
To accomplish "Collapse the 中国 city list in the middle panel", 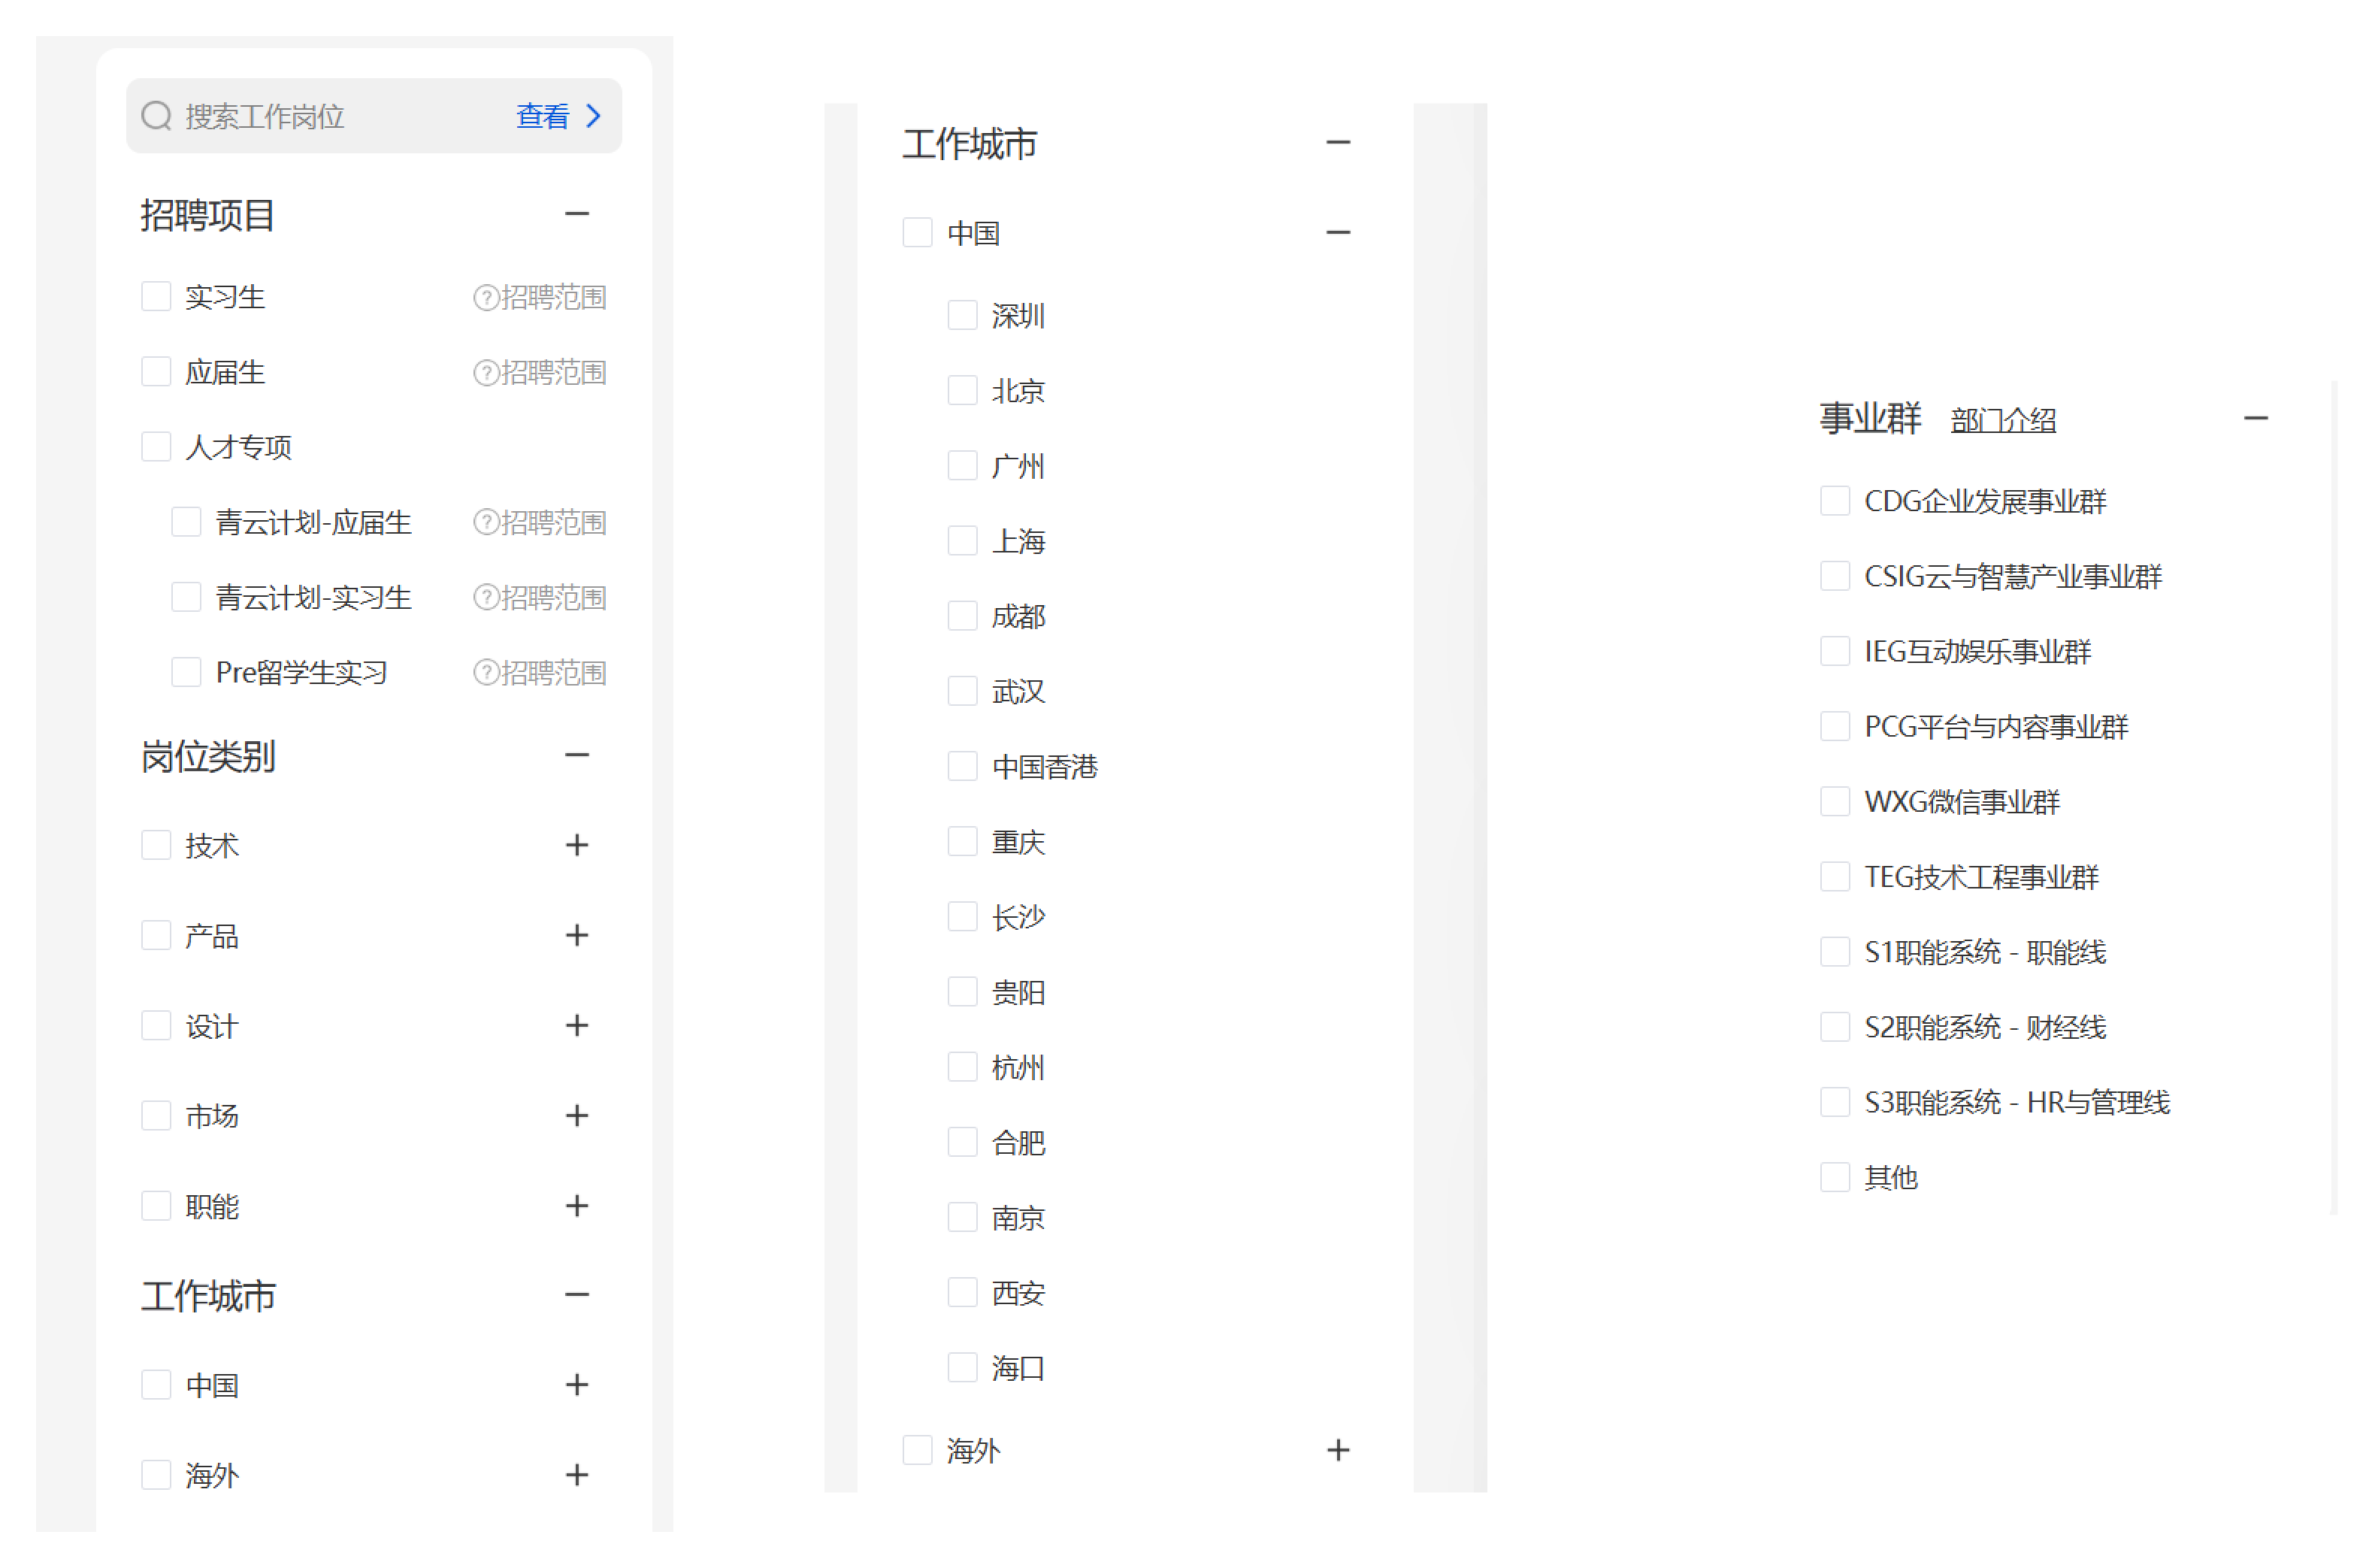I will tap(1337, 233).
